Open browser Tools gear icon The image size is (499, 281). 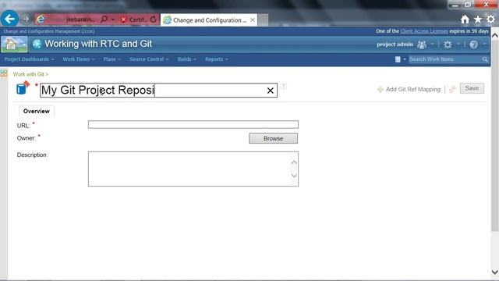click(490, 19)
